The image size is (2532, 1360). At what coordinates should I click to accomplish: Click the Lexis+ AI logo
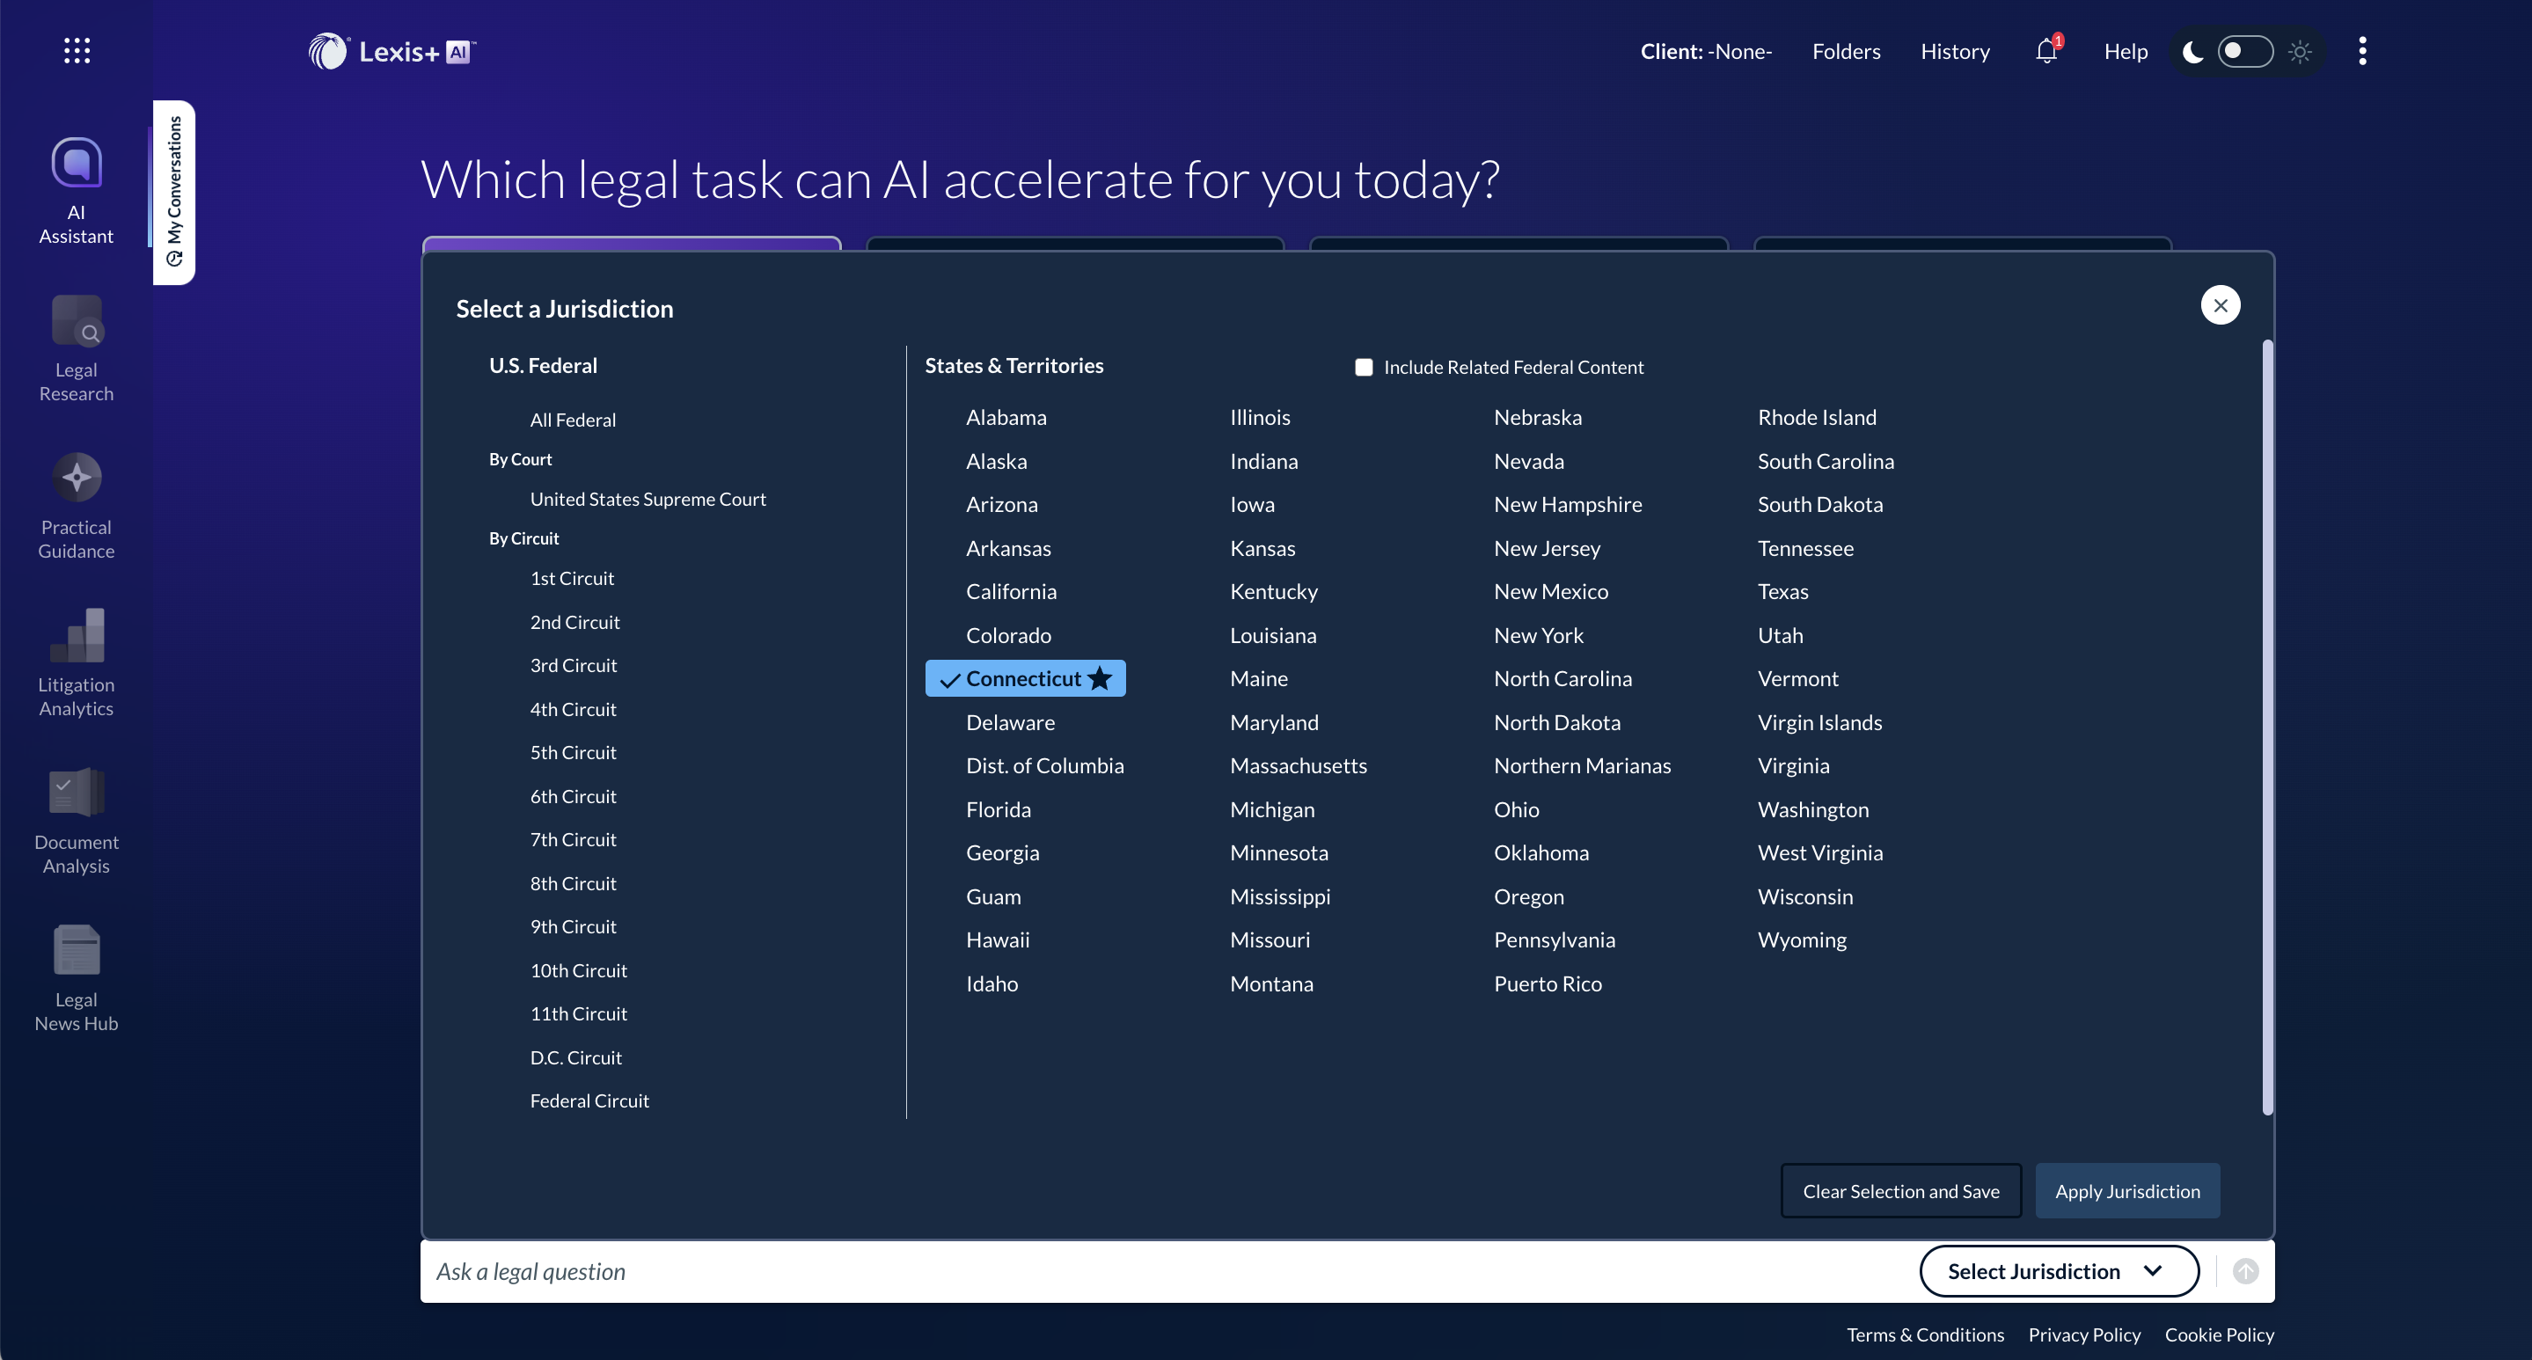[x=392, y=51]
